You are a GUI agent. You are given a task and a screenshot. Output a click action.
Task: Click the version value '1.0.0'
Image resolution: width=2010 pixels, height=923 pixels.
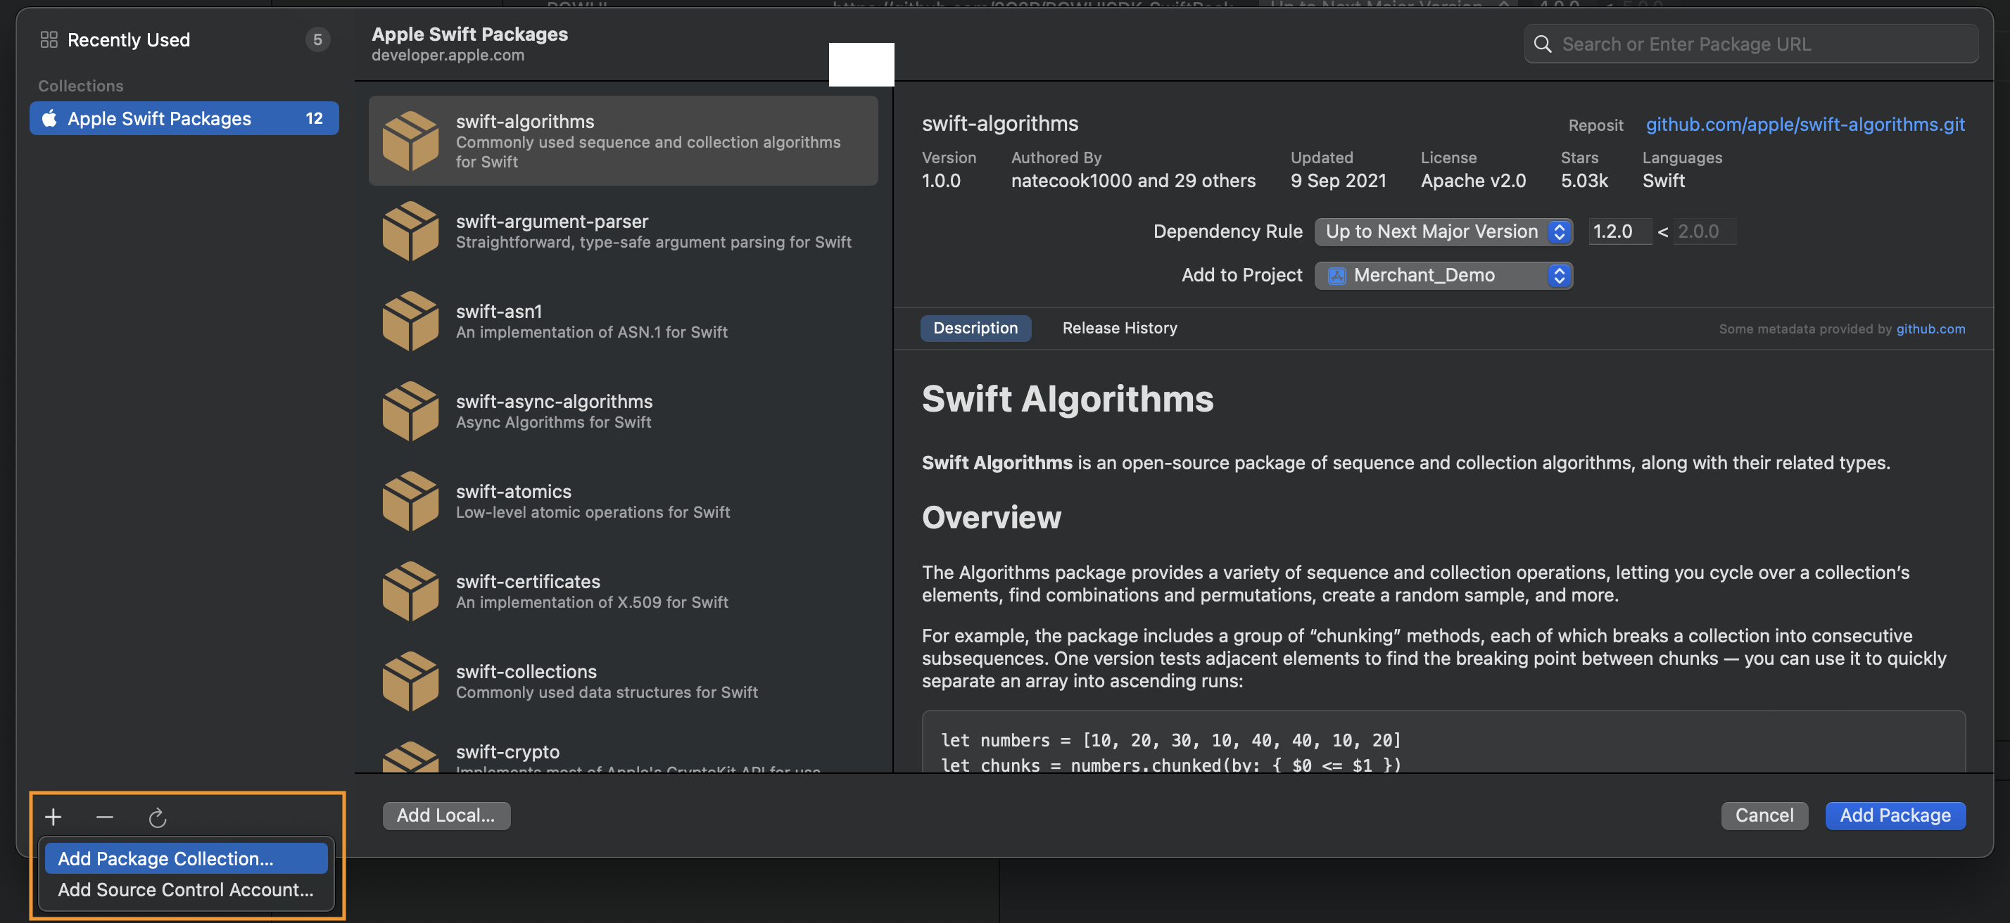click(941, 181)
